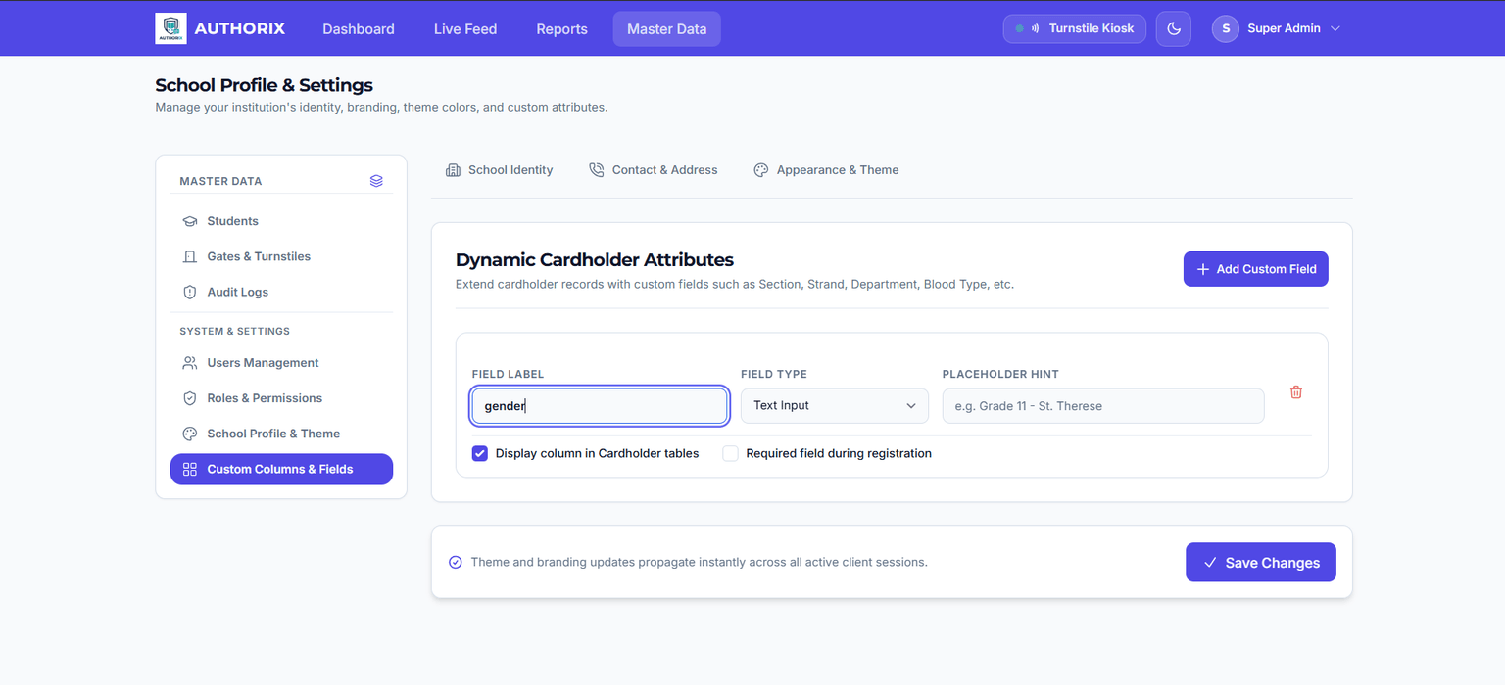Image resolution: width=1505 pixels, height=685 pixels.
Task: Click the Contact & Address phone icon
Action: (x=597, y=170)
